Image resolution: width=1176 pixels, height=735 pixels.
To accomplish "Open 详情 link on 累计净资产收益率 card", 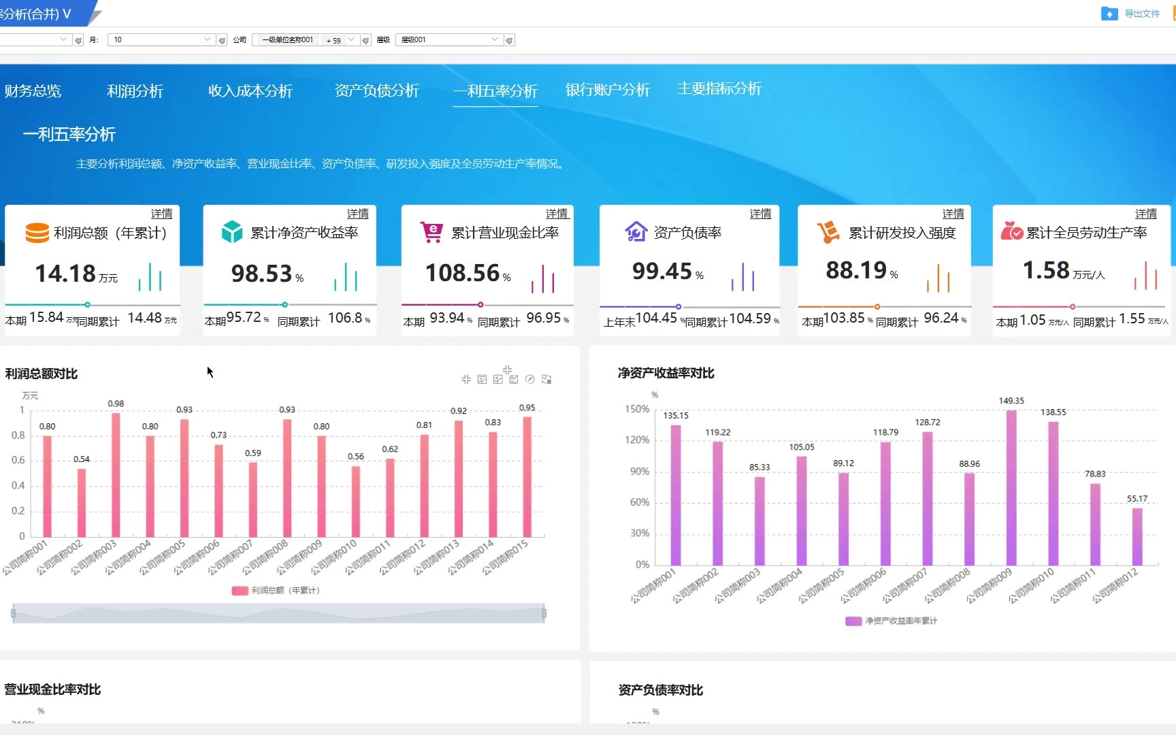I will [x=357, y=214].
